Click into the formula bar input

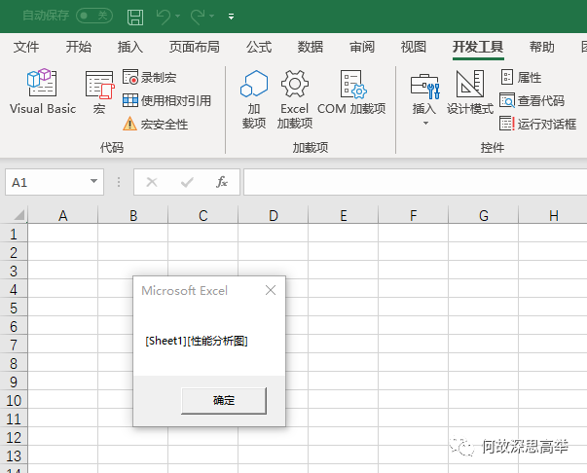coord(415,182)
